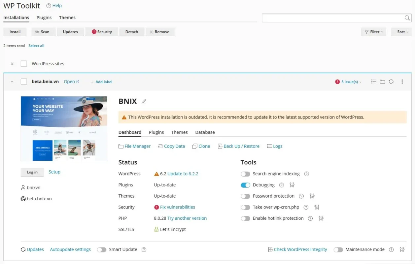Open the Help menu next to WP Toolkit
The height and width of the screenshot is (264, 415).
click(x=54, y=5)
